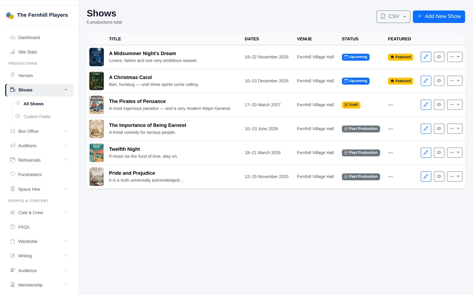Open more actions for The Importance of Being Earnest

(455, 129)
